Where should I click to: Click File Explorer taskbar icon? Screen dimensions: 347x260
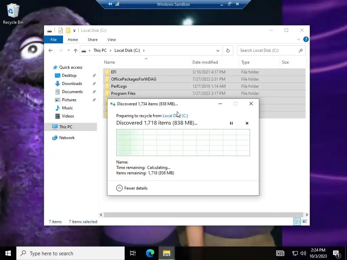(167, 253)
